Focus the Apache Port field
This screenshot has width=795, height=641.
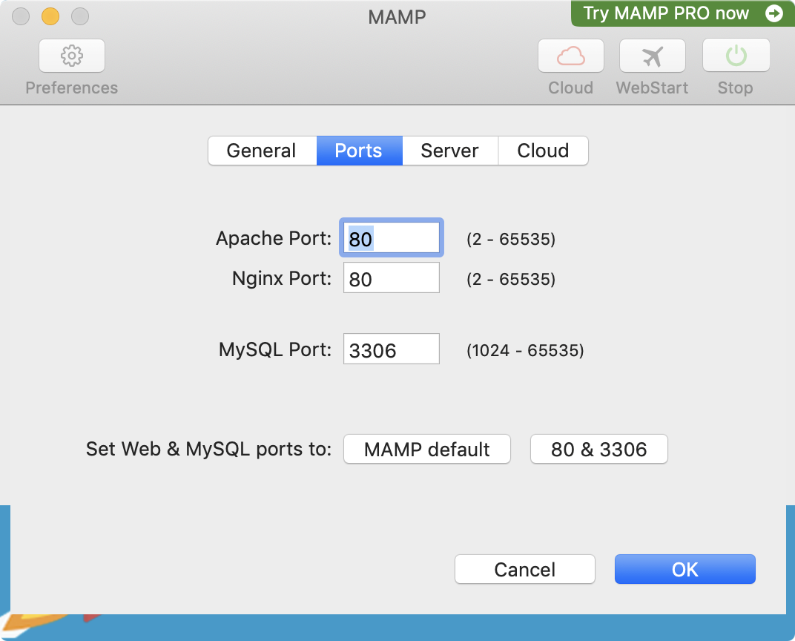pos(392,238)
